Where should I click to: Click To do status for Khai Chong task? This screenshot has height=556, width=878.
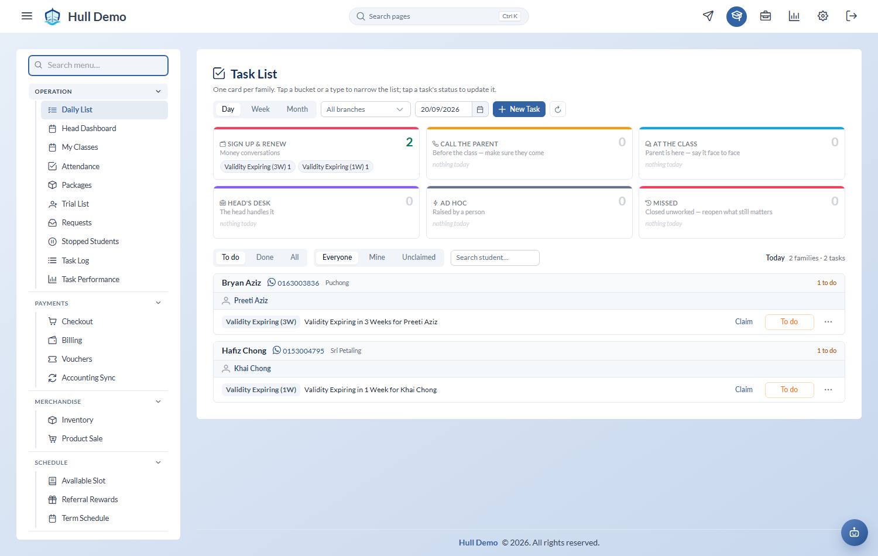[x=789, y=390]
